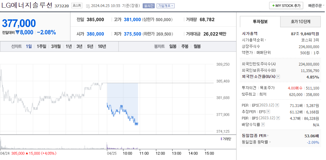Click the arrow next to 동일업종 PER
326x160 pixels.
tap(268, 136)
